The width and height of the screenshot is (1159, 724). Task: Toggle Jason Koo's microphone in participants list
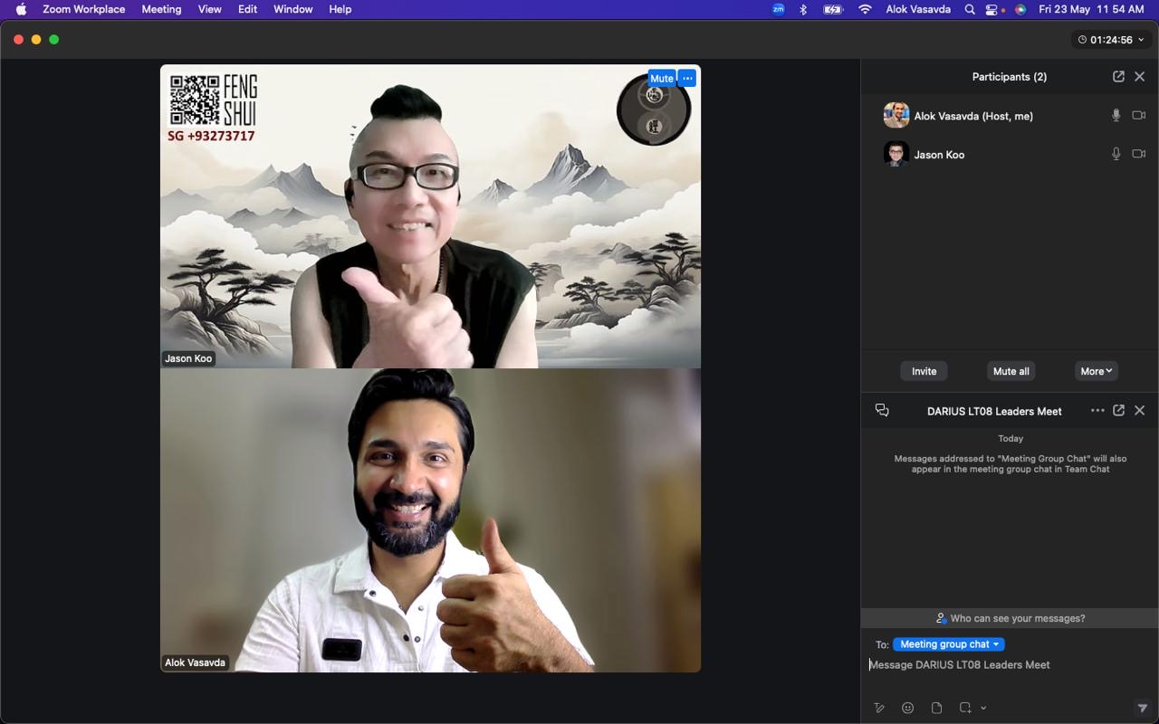click(x=1116, y=155)
